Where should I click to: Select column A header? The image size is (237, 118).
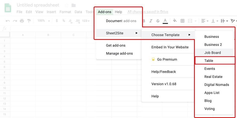click(x=23, y=35)
